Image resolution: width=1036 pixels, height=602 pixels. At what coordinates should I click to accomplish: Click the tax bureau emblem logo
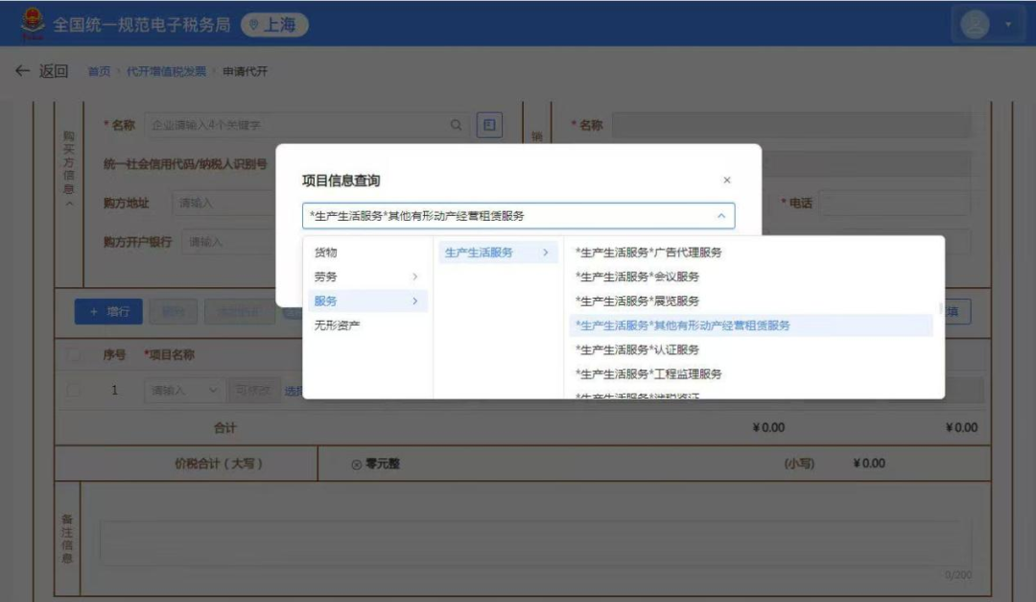(33, 24)
